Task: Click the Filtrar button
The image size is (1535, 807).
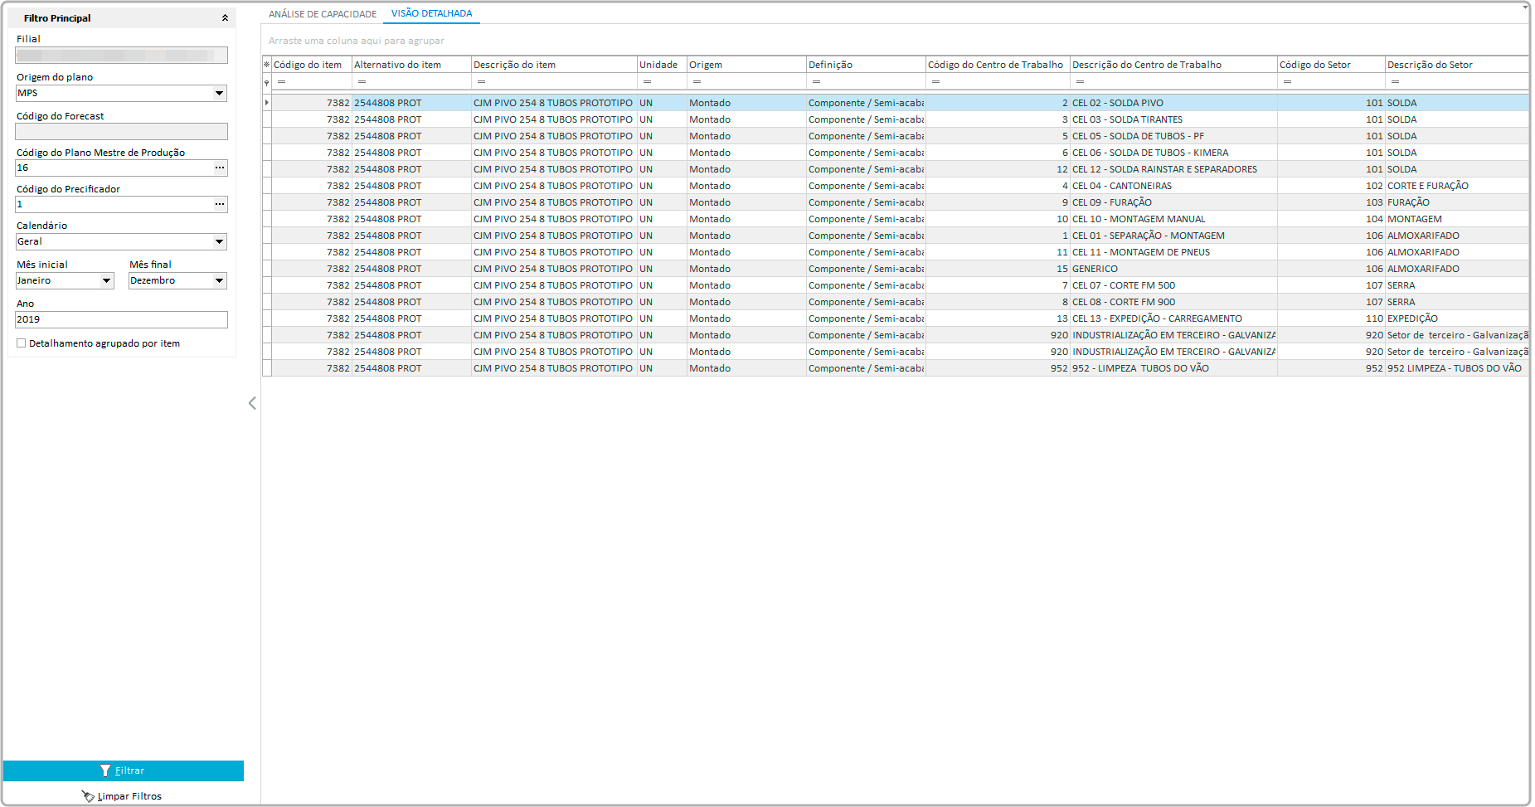Action: point(124,771)
